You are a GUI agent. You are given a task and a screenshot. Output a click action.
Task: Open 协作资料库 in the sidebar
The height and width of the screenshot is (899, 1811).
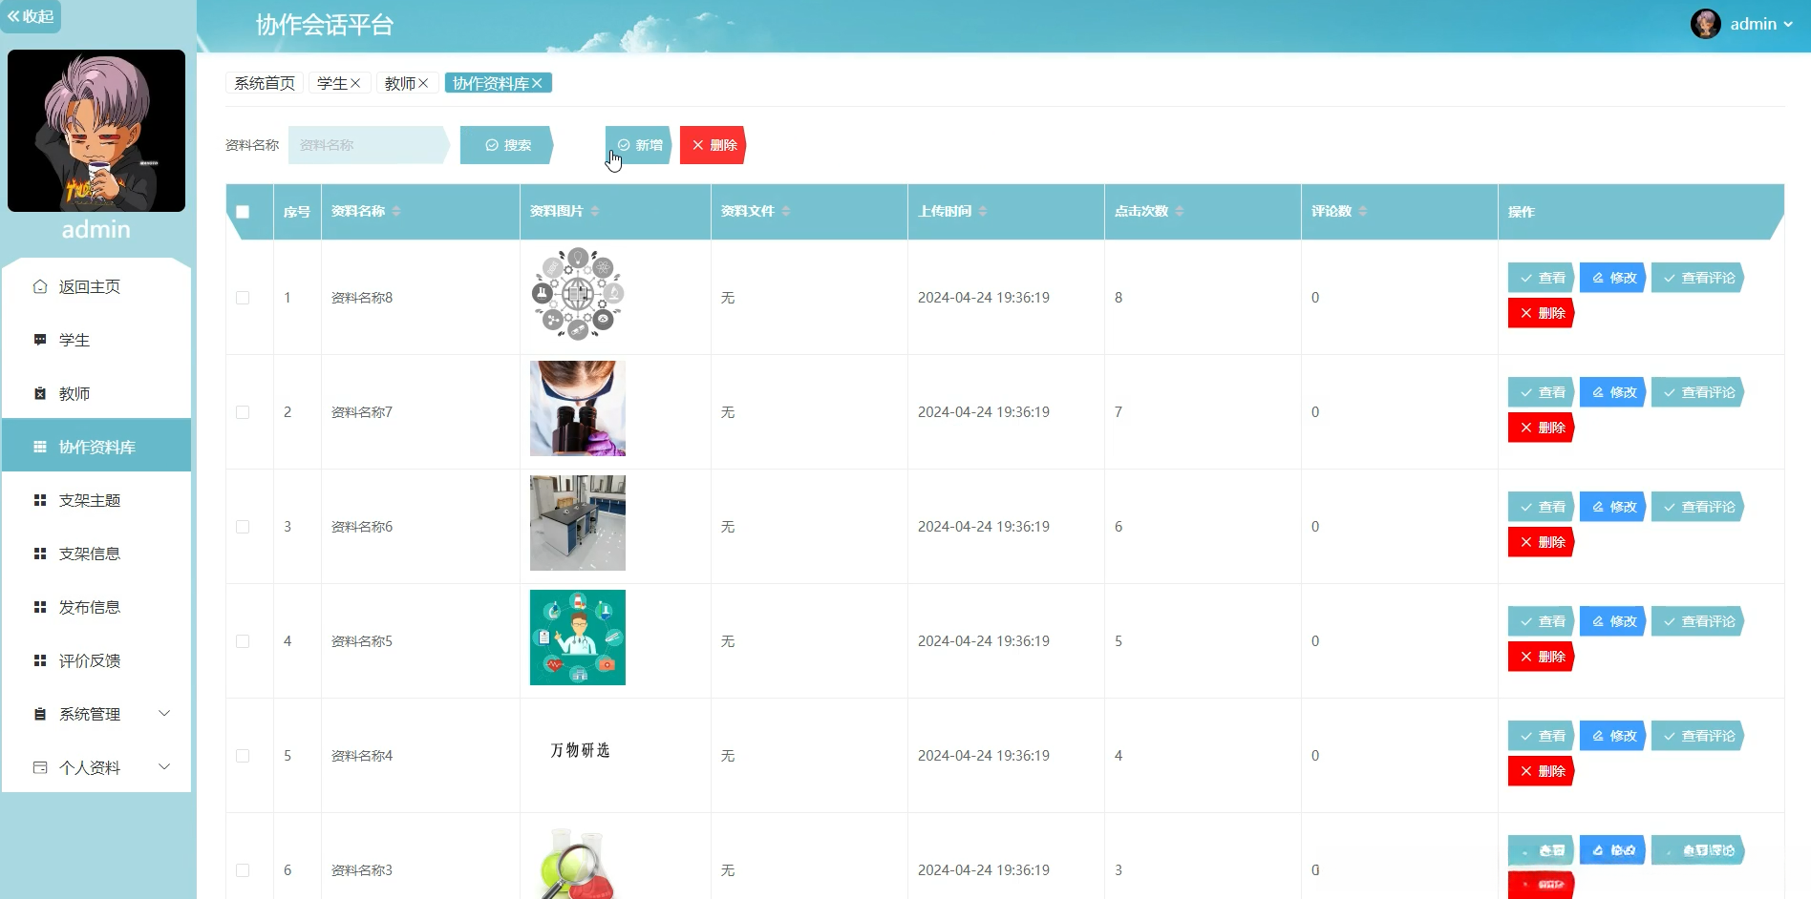tap(96, 447)
